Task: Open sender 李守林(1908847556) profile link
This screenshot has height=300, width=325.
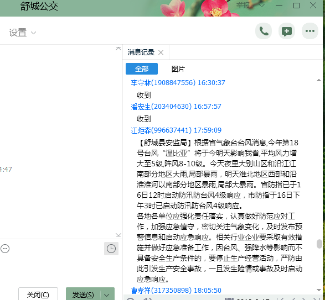Action: (163, 83)
